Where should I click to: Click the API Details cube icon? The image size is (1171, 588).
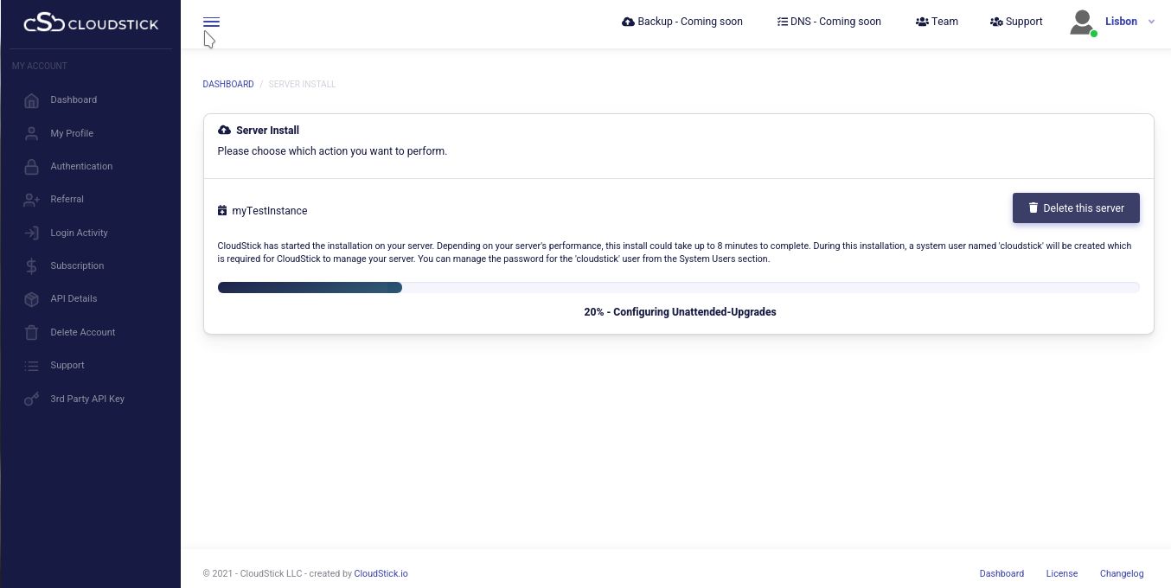pyautogui.click(x=32, y=299)
